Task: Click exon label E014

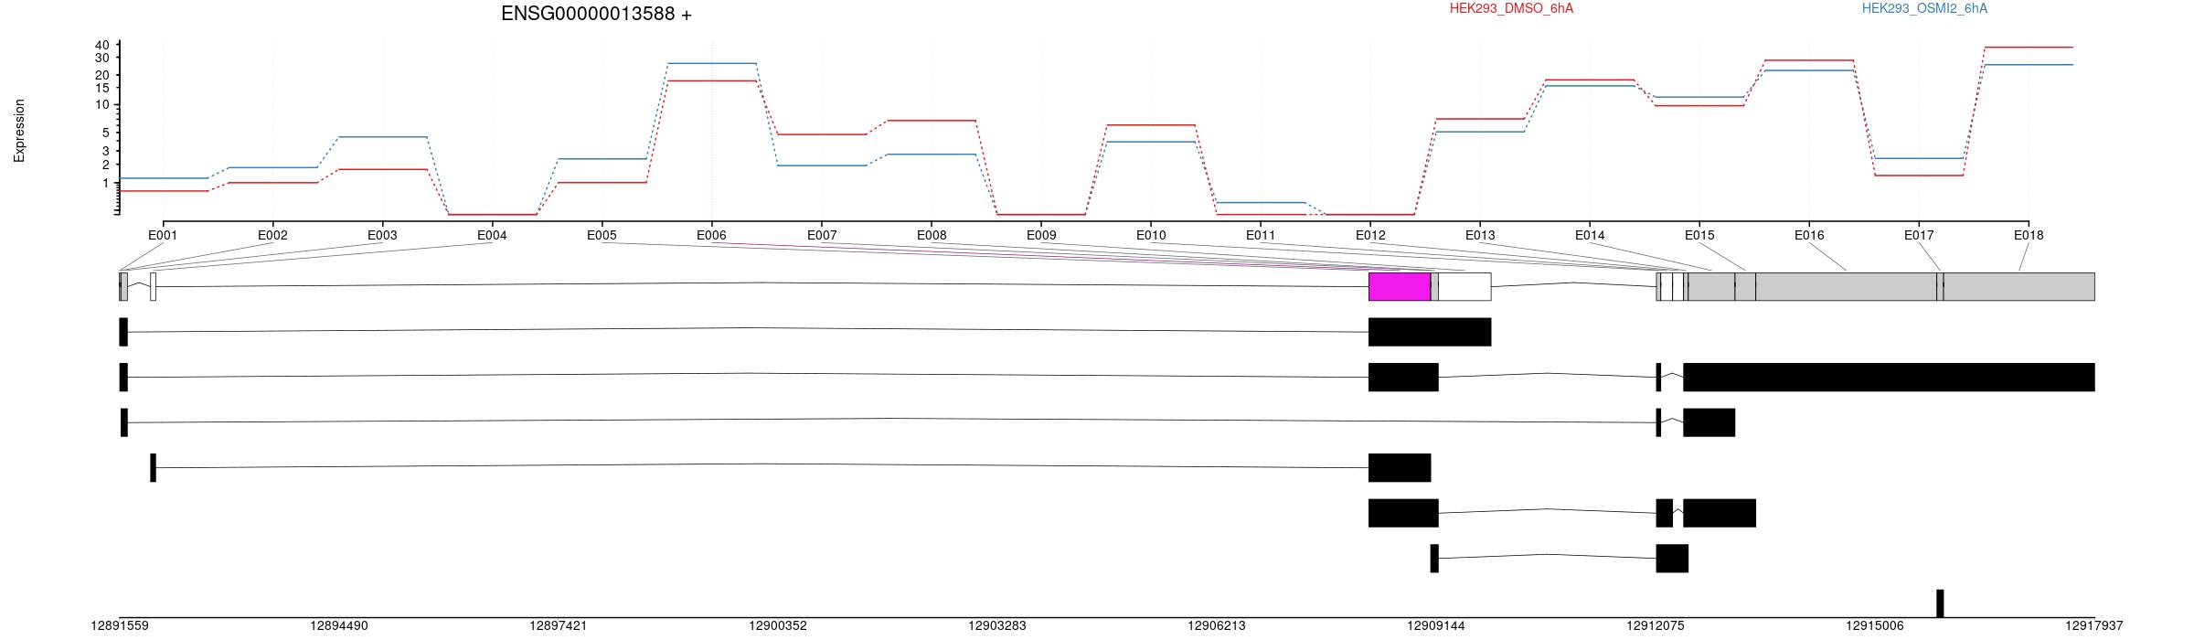Action: pyautogui.click(x=1590, y=235)
